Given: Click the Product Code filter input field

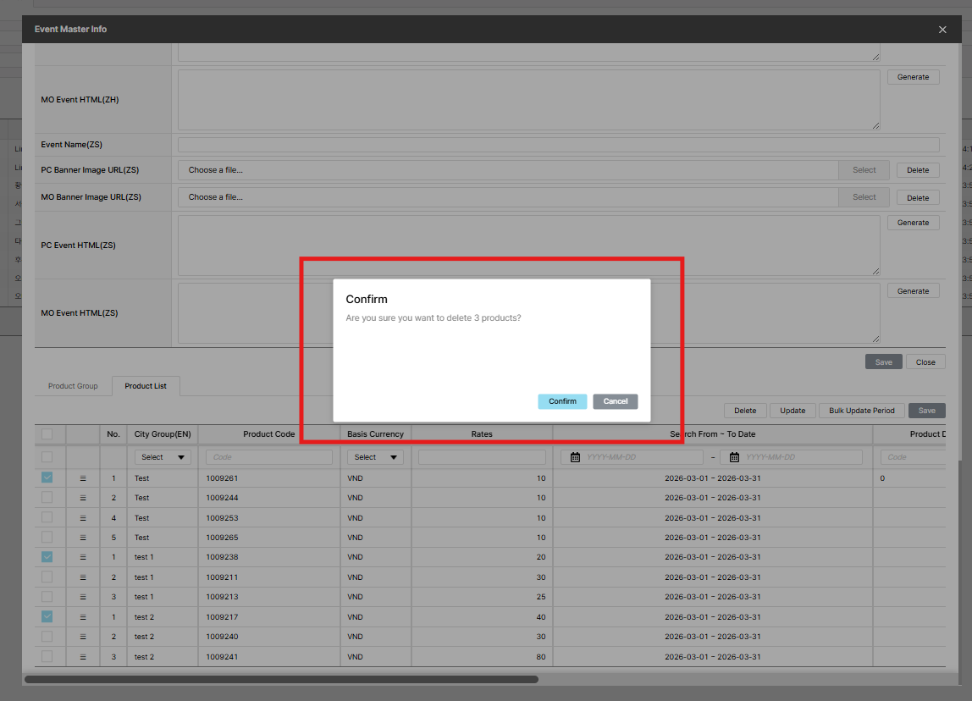Looking at the screenshot, I should click(269, 457).
